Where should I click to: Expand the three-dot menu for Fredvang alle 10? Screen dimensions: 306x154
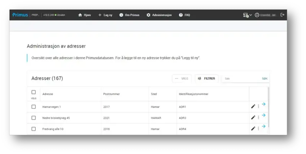pyautogui.click(x=258, y=129)
